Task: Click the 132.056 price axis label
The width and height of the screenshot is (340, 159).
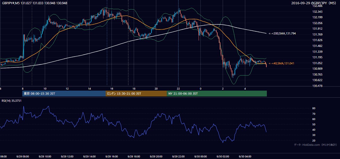Action: 317,23
